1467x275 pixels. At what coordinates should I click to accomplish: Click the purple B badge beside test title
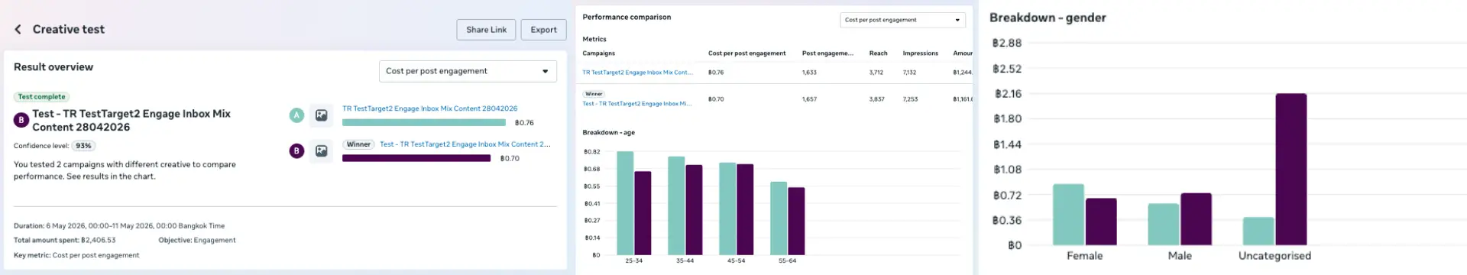(21, 120)
